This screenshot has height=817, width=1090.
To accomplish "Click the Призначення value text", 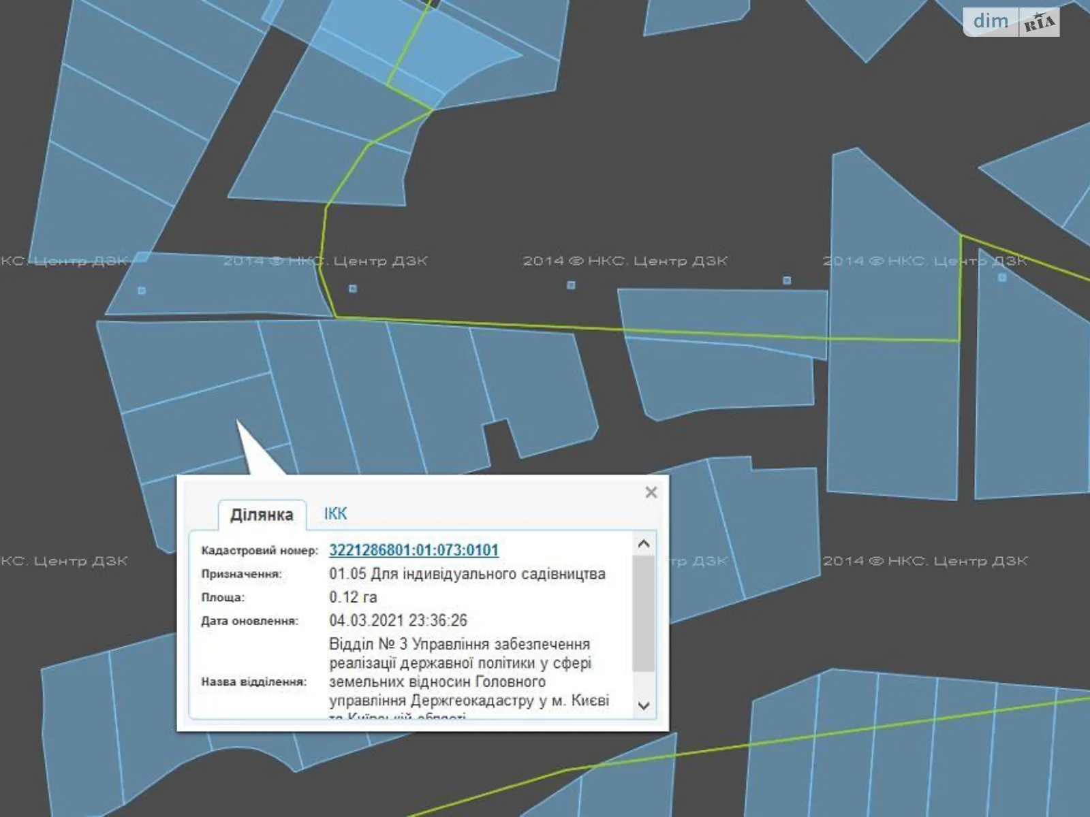I will pyautogui.click(x=467, y=574).
